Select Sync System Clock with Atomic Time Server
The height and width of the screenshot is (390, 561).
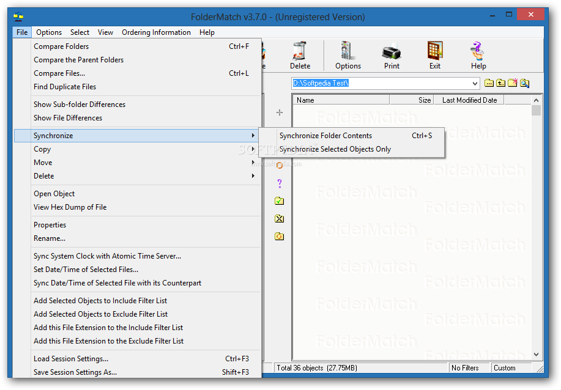point(138,256)
